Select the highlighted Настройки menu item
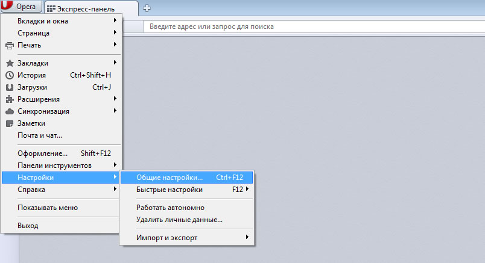This screenshot has height=263, width=485. (x=62, y=178)
